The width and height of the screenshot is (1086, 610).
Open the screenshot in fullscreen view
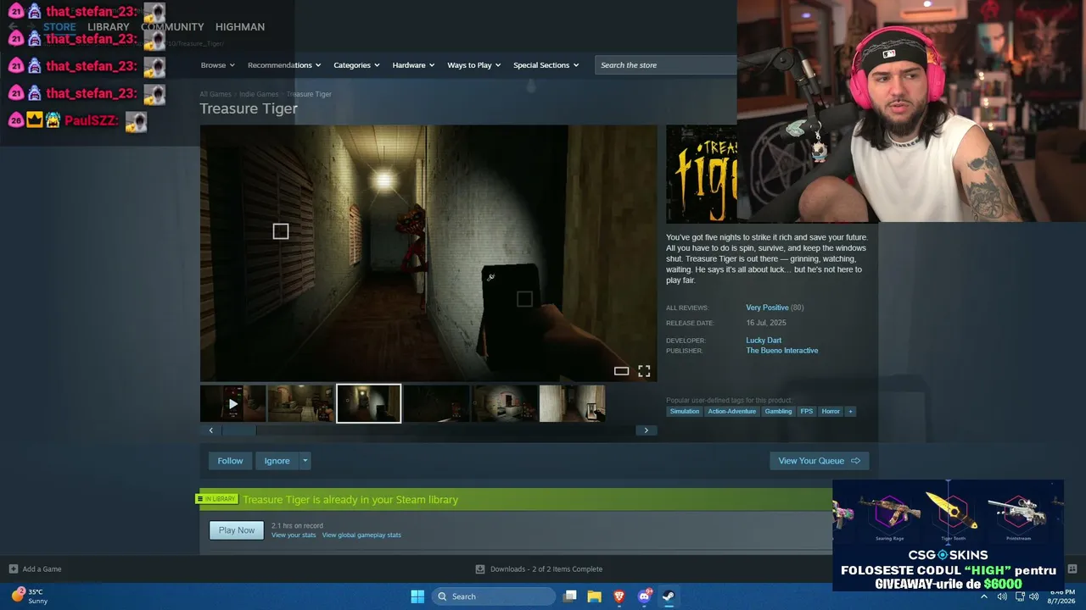[x=644, y=371]
